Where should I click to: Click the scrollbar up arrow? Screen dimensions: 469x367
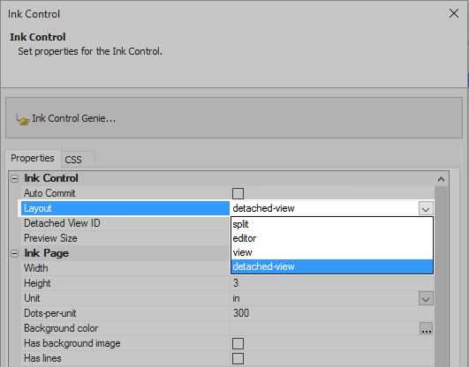441,179
